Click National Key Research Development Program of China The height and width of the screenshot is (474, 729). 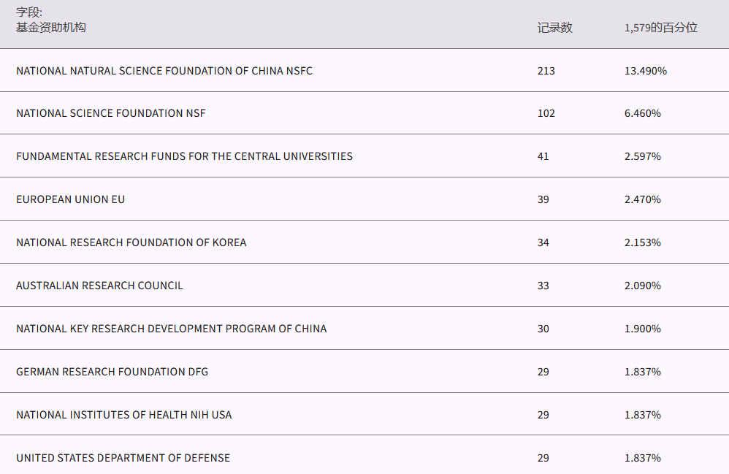(x=172, y=329)
